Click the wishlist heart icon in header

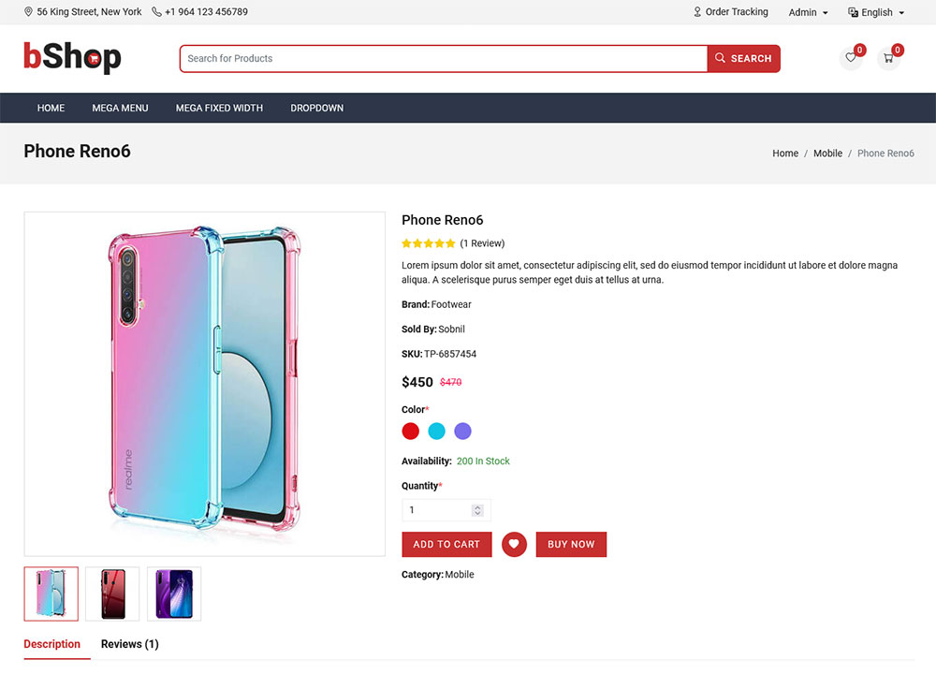tap(850, 58)
